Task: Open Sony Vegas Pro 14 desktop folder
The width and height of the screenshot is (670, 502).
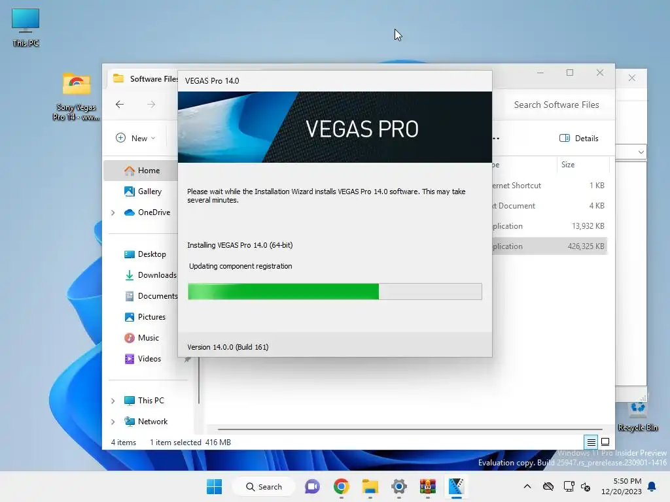Action: click(x=76, y=97)
